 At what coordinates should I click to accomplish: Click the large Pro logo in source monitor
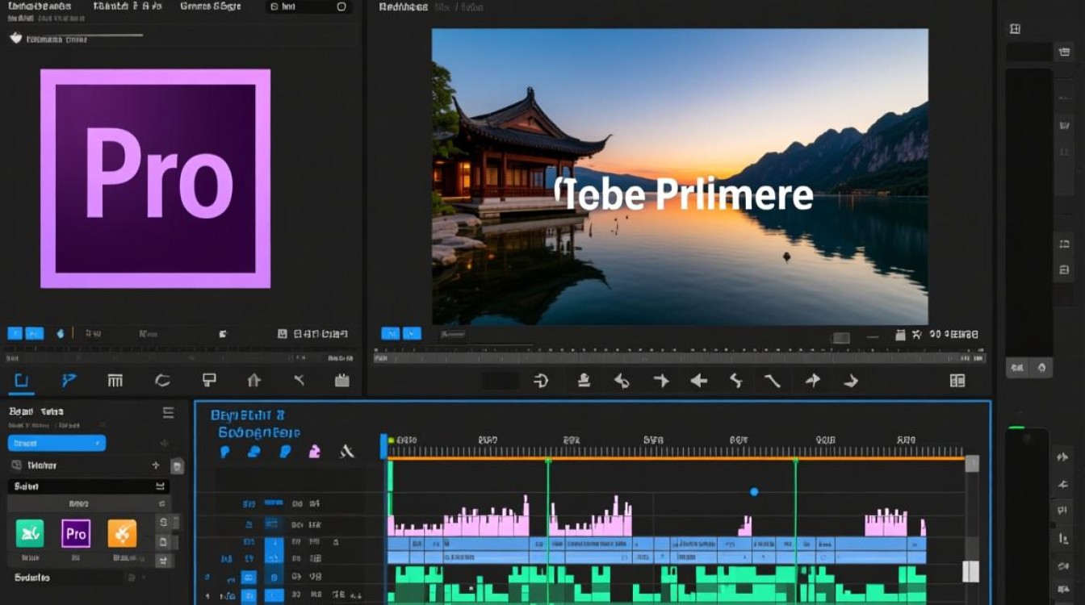(x=155, y=178)
